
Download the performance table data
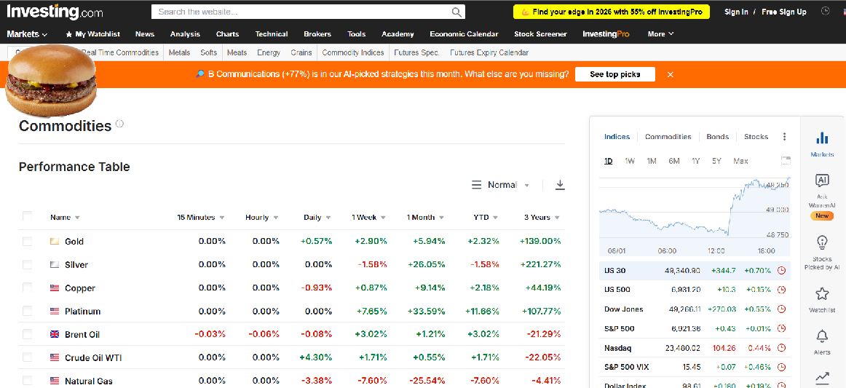[560, 185]
